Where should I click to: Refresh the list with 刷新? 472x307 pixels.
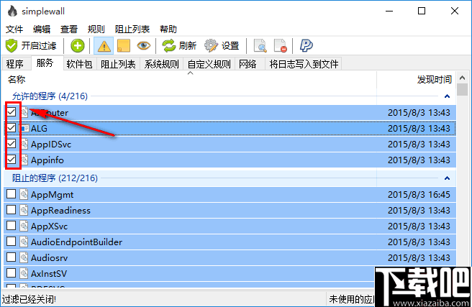(179, 46)
